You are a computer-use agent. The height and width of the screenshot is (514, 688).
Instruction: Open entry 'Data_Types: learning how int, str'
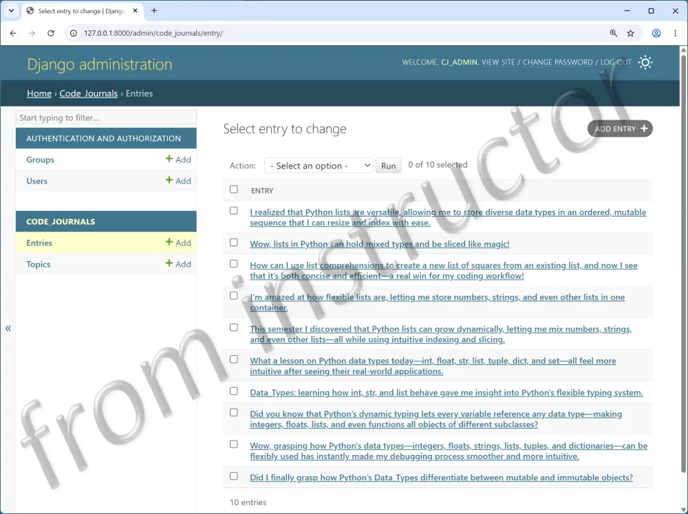[x=447, y=392]
